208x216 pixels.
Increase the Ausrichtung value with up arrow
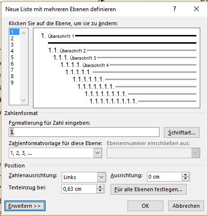click(x=185, y=175)
